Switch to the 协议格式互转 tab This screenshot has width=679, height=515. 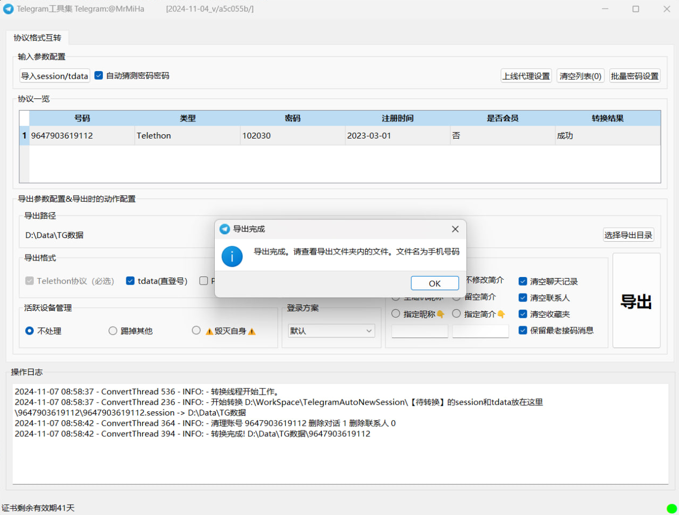pyautogui.click(x=37, y=38)
